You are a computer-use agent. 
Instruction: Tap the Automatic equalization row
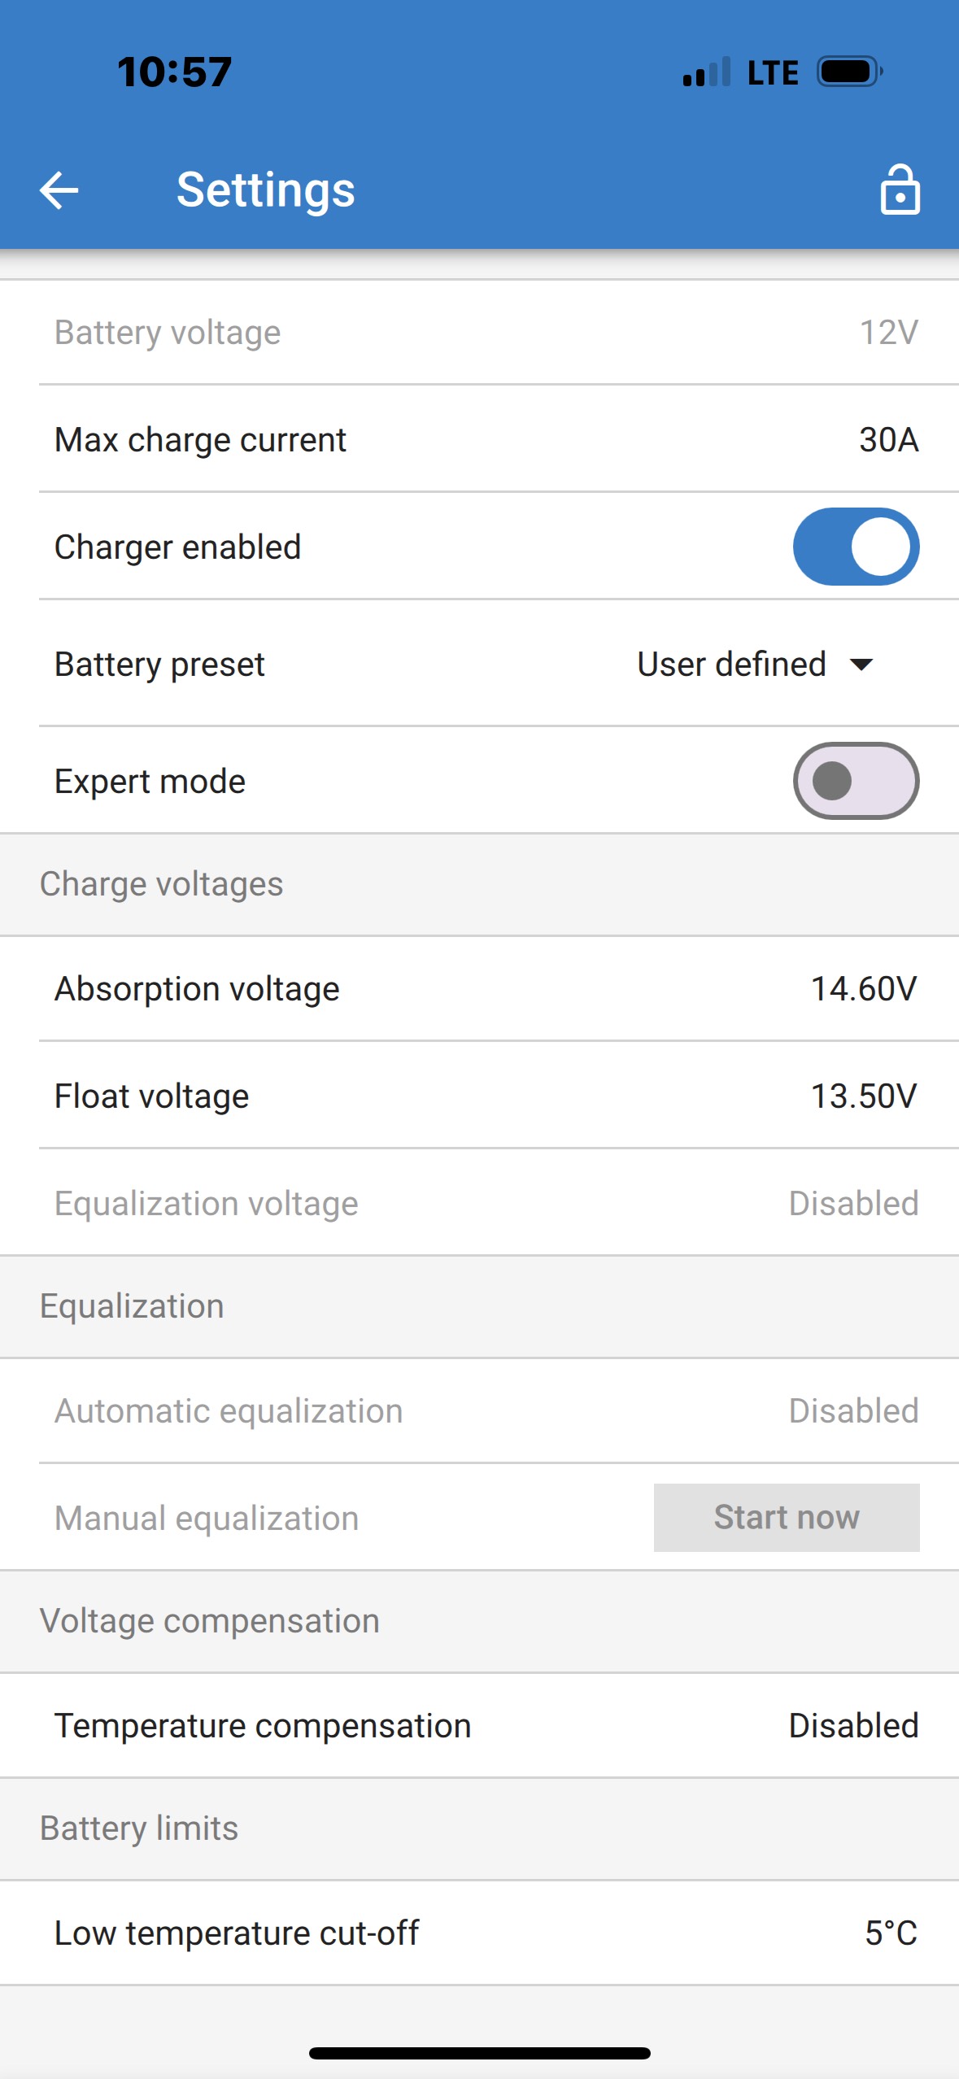(479, 1411)
